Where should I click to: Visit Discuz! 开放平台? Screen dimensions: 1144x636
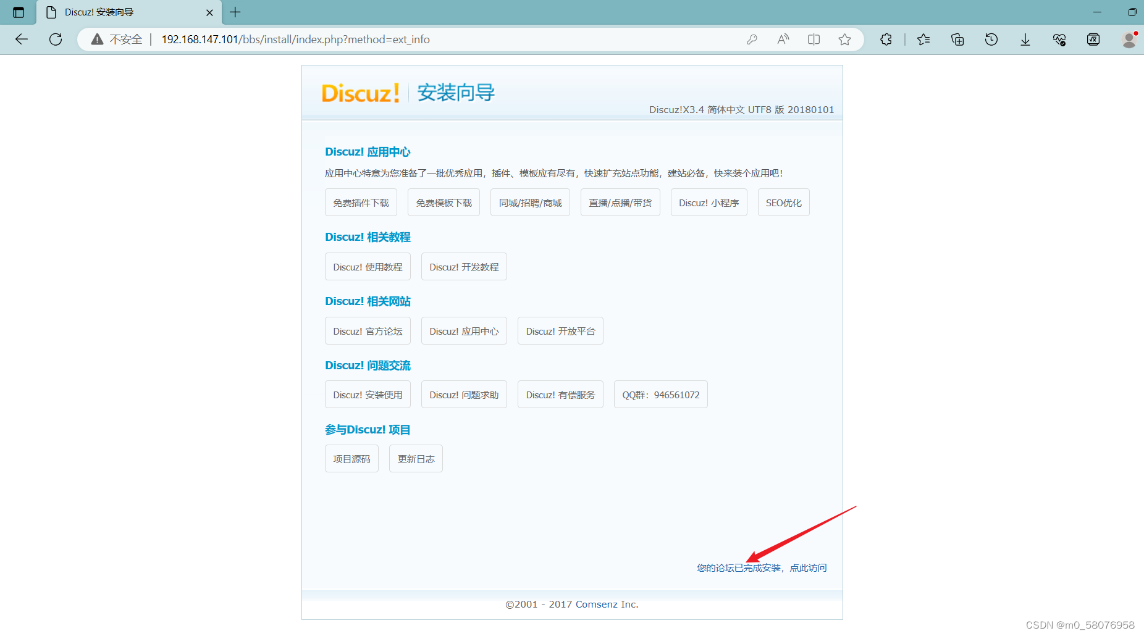tap(560, 331)
